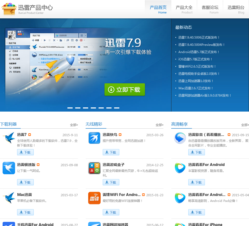This screenshot has width=249, height=226.
Task: Open the 迅雷阳台 Blog tab
Action: [x=236, y=9]
